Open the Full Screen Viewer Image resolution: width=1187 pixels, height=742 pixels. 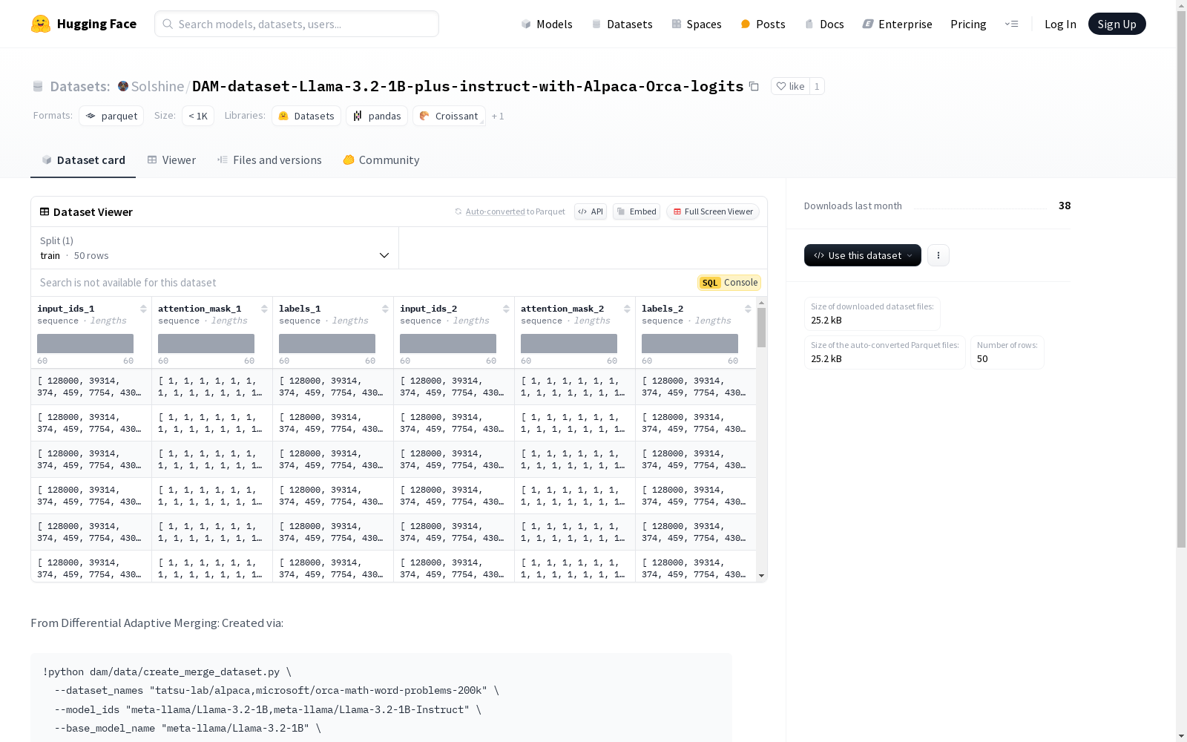[x=713, y=211]
